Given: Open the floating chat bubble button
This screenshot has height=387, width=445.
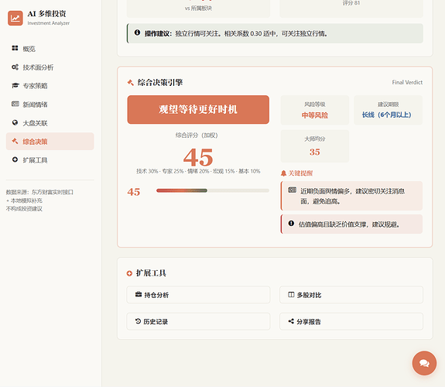Looking at the screenshot, I should click(x=424, y=363).
